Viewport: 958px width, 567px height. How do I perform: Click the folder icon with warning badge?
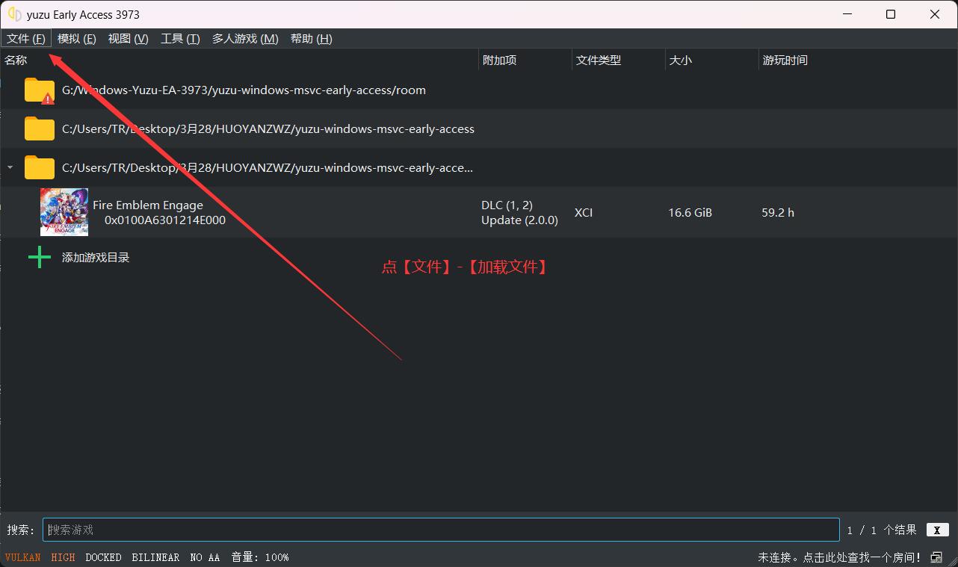(x=40, y=90)
